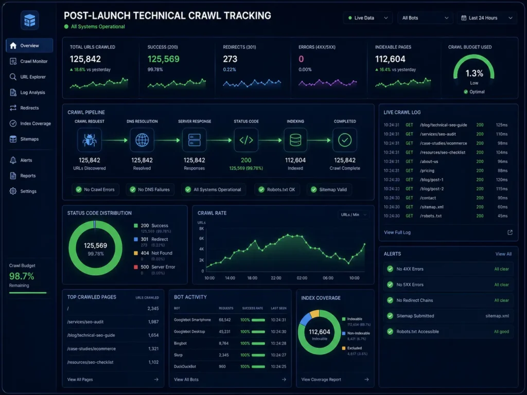Open the Live Data dropdown
527x395 pixels.
point(368,18)
